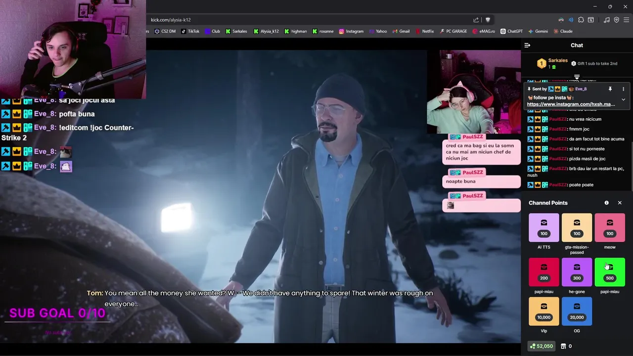Click the Chat panel heading
This screenshot has height=356, width=633.
pos(577,45)
